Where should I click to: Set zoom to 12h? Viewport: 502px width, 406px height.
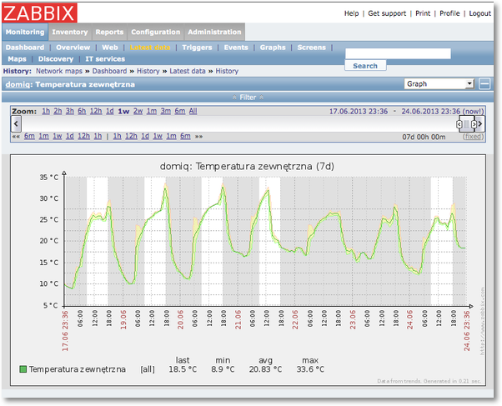click(96, 111)
